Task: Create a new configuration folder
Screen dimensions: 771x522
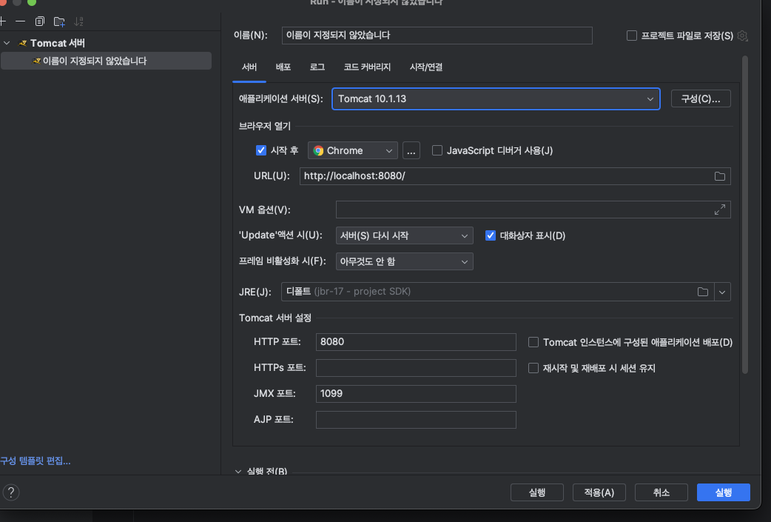Action: coord(59,21)
